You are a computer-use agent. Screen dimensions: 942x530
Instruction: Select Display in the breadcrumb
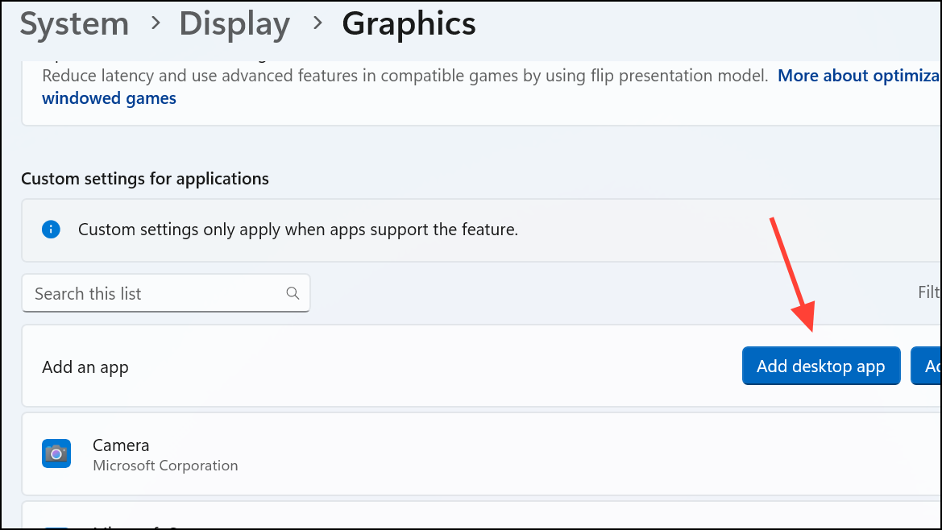point(234,24)
